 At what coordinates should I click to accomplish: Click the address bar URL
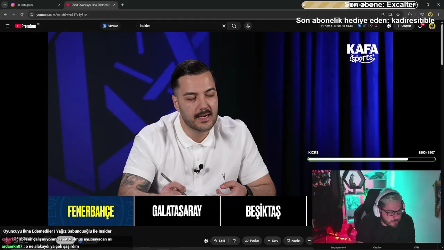coord(62,15)
